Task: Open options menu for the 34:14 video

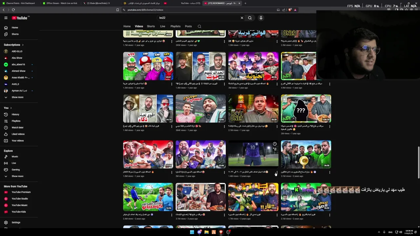Action: point(172,127)
